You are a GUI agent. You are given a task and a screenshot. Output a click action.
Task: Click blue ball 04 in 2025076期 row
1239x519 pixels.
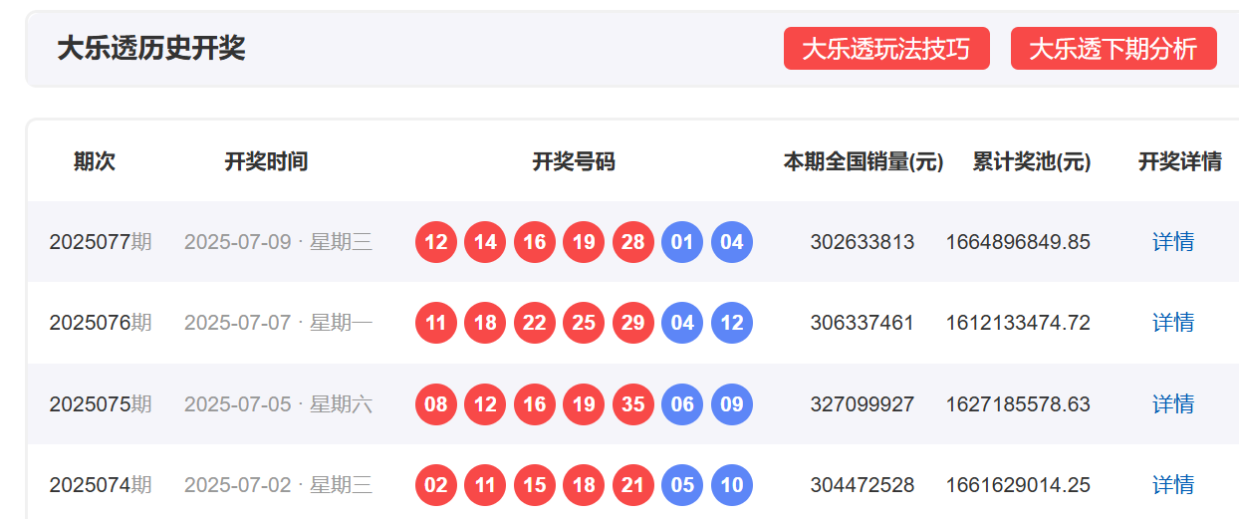point(682,323)
